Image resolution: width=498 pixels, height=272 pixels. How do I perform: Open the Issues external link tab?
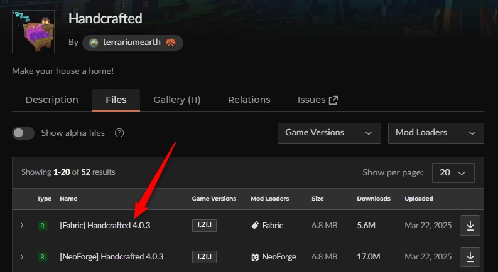(318, 100)
